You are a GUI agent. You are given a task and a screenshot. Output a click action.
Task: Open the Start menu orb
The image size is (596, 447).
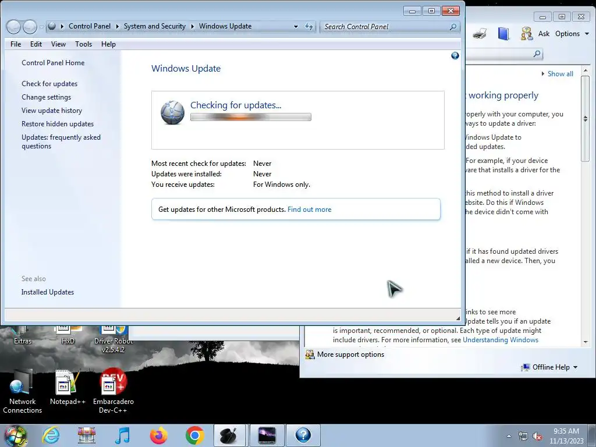tap(16, 436)
